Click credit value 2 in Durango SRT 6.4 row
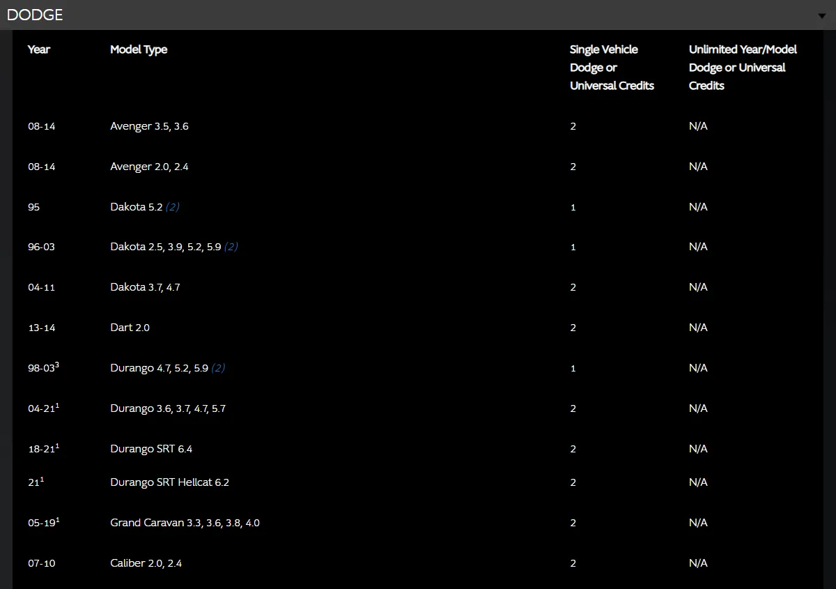The width and height of the screenshot is (836, 589). coord(573,449)
